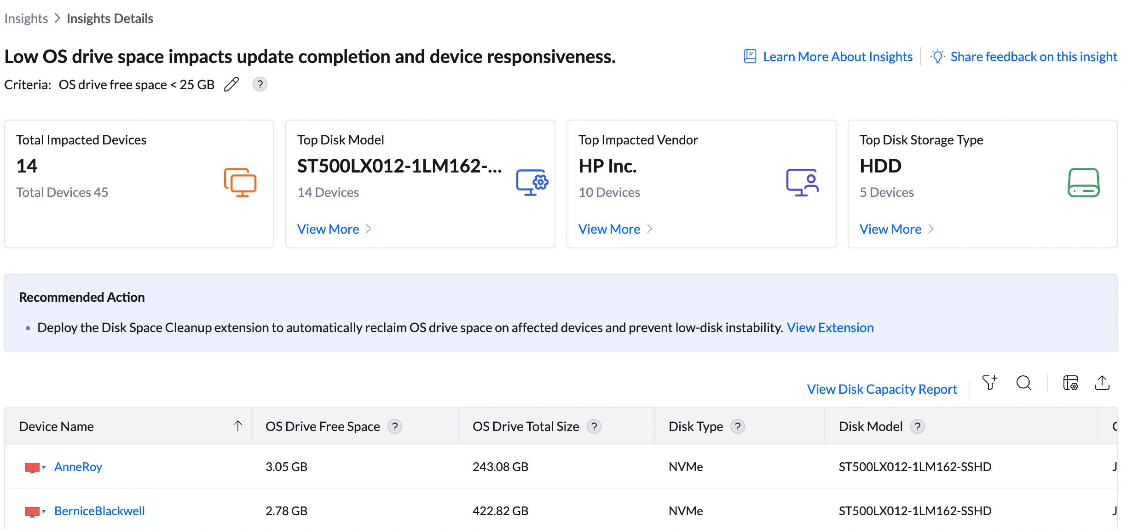Open Learn More About Insights
Viewport: 1121px width, 529px height.
point(838,57)
